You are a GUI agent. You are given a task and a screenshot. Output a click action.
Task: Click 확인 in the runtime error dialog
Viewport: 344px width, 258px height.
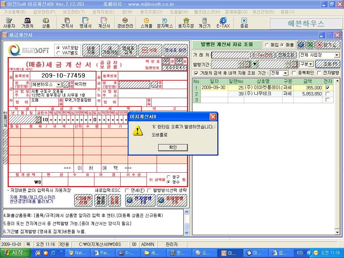[173, 147]
